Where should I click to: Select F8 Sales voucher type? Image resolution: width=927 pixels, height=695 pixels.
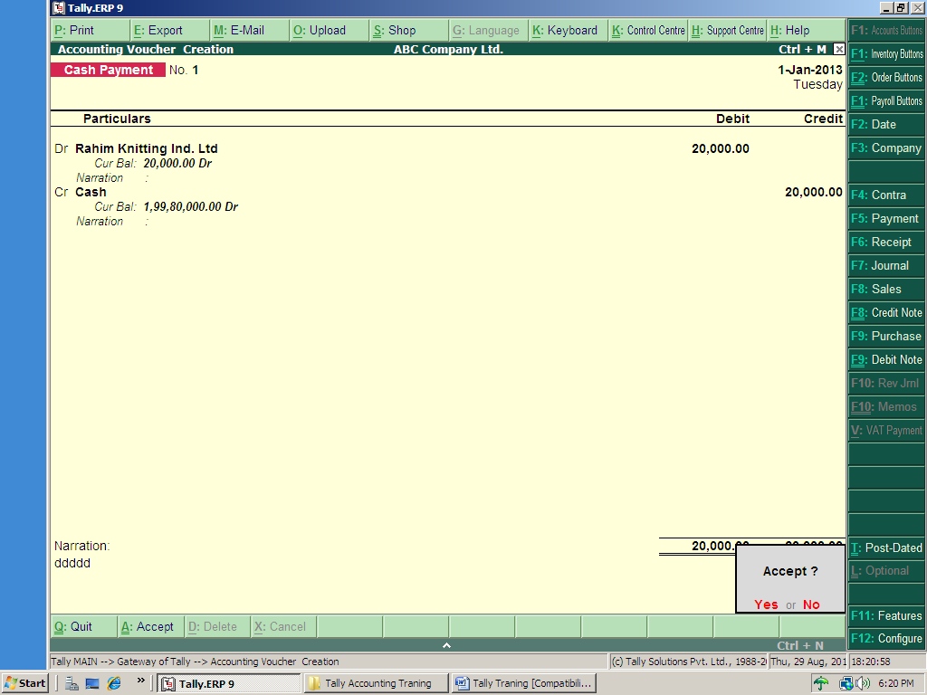click(x=884, y=289)
